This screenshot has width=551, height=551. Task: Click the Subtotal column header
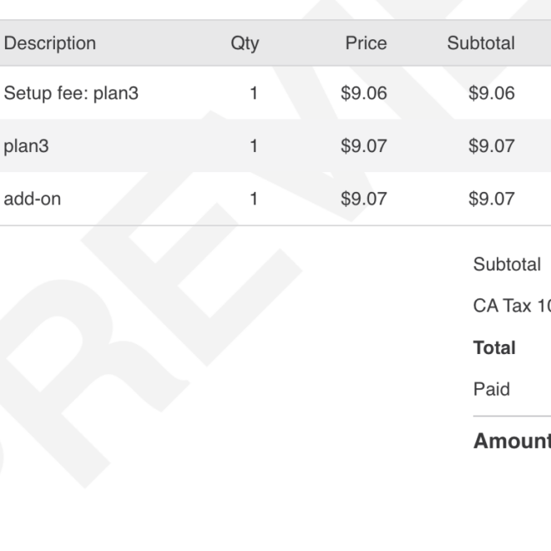point(481,43)
